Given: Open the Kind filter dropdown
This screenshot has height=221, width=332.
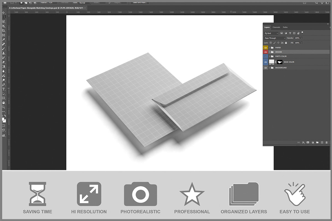Looking at the screenshot, I should point(271,33).
